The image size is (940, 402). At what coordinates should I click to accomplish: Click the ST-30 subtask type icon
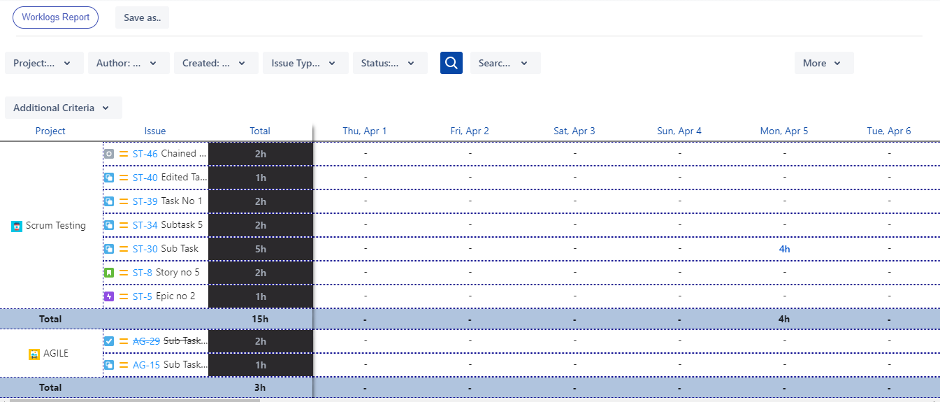coord(109,249)
